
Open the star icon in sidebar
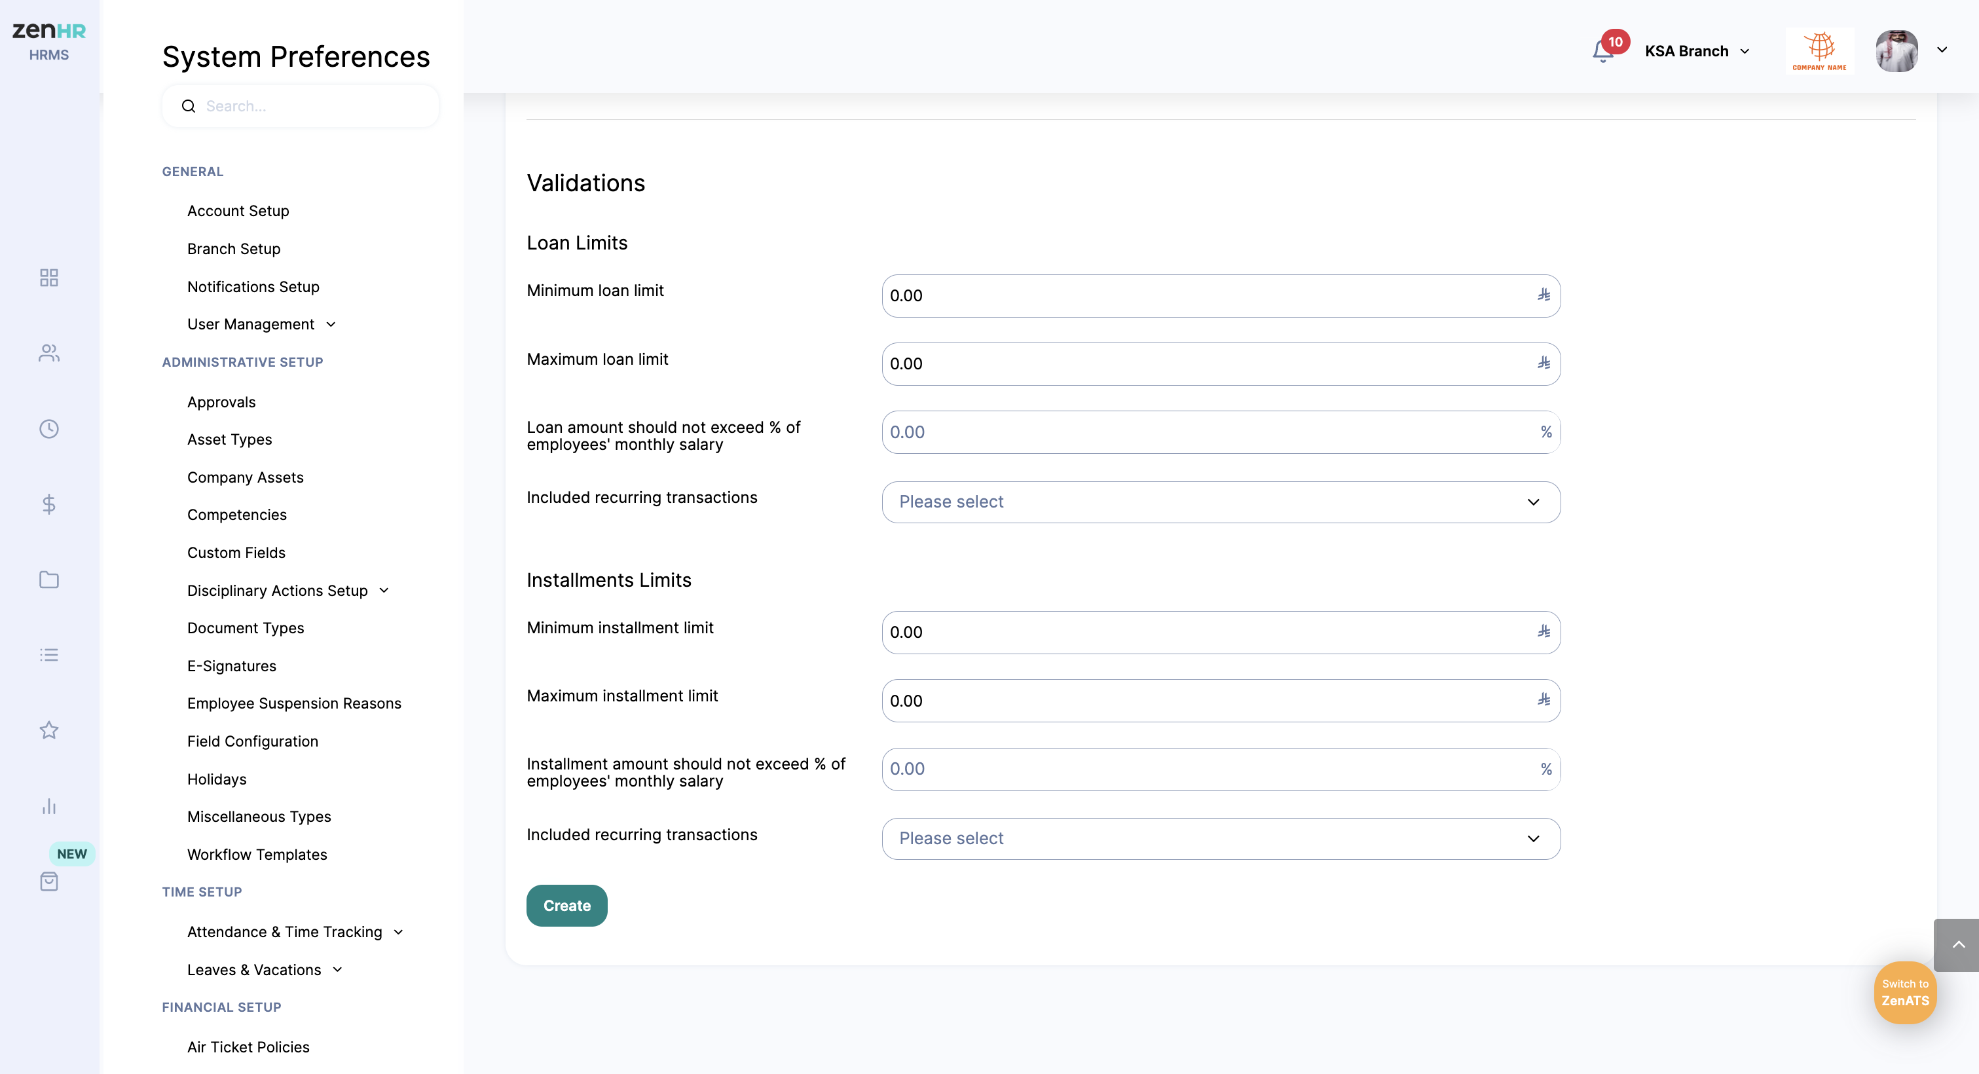pyautogui.click(x=49, y=730)
